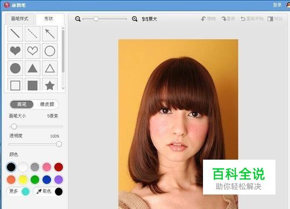Select the filled triangle shape

point(32,68)
